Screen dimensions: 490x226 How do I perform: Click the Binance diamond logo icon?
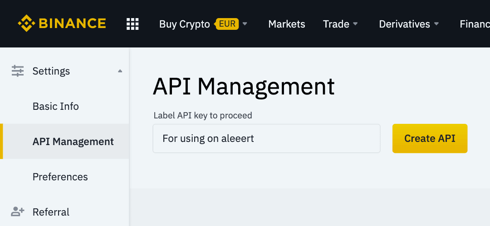pos(26,24)
